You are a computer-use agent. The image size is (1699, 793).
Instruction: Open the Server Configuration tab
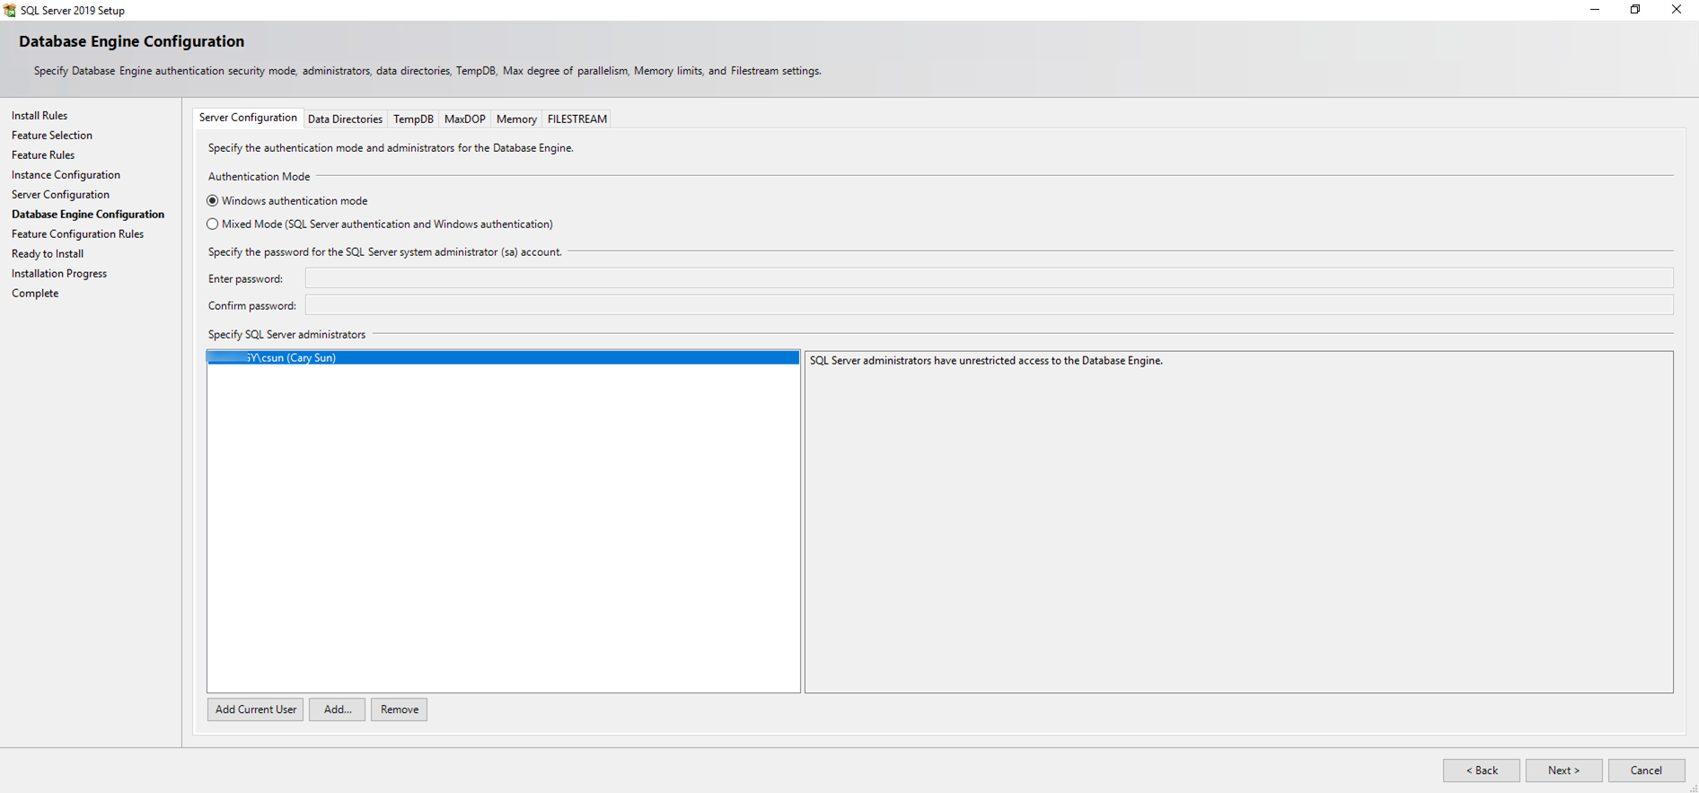(248, 118)
